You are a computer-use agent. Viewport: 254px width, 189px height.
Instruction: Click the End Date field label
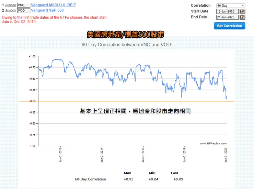click(x=199, y=17)
